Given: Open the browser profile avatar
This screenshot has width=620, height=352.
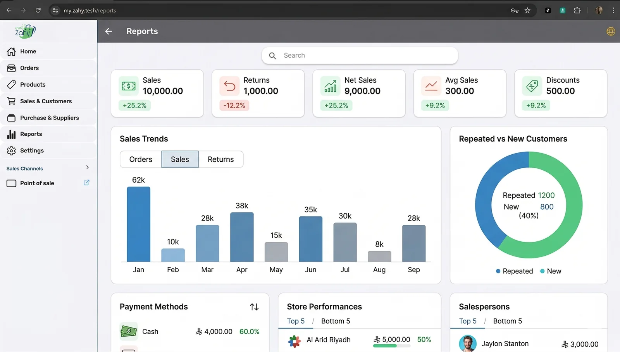Looking at the screenshot, I should [x=599, y=10].
